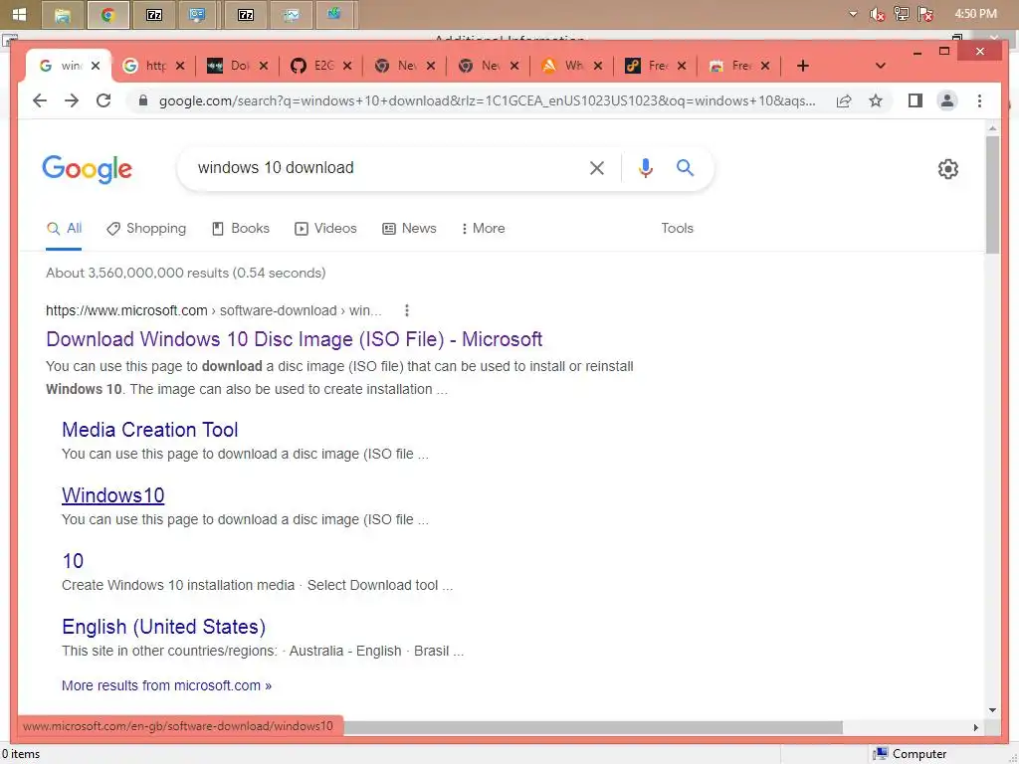Screen dimensions: 1019x764
Task: Click the horizontal scrollbar thumb
Action: point(593,727)
